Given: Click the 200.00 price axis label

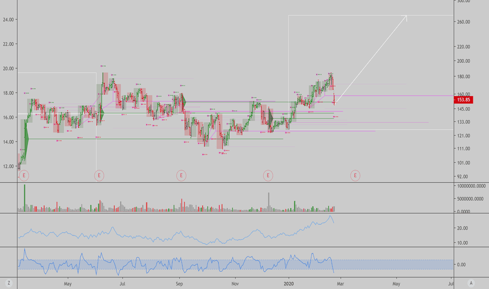Looking at the screenshot, I should pyautogui.click(x=463, y=61).
